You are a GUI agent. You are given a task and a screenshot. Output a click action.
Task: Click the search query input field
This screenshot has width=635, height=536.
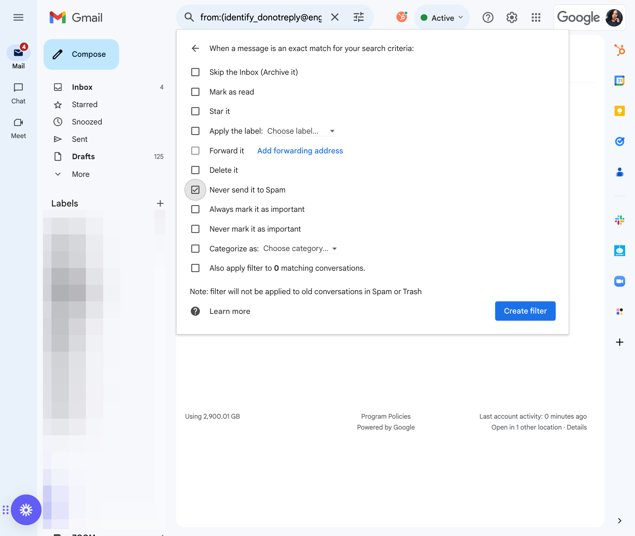(x=261, y=17)
